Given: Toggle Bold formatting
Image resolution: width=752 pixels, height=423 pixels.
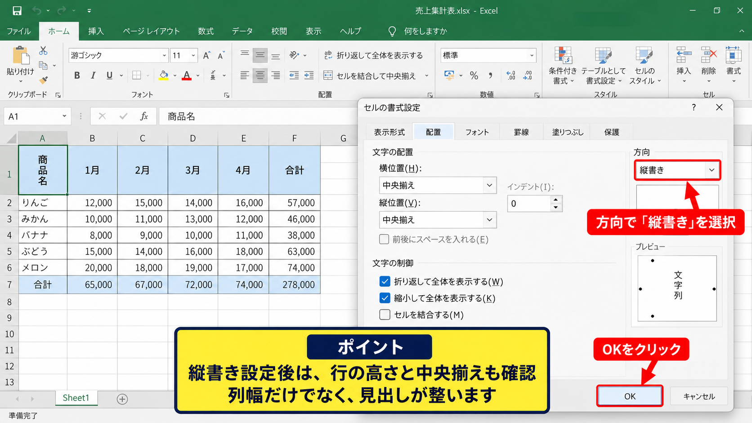Looking at the screenshot, I should [77, 76].
